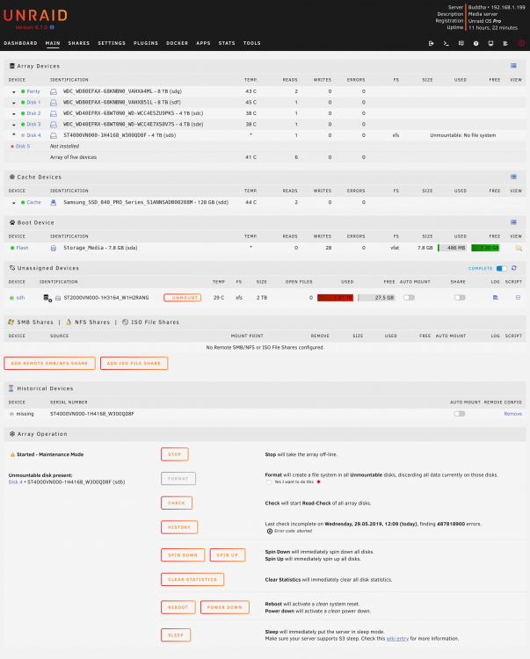Click Spin Up button

pyautogui.click(x=228, y=555)
